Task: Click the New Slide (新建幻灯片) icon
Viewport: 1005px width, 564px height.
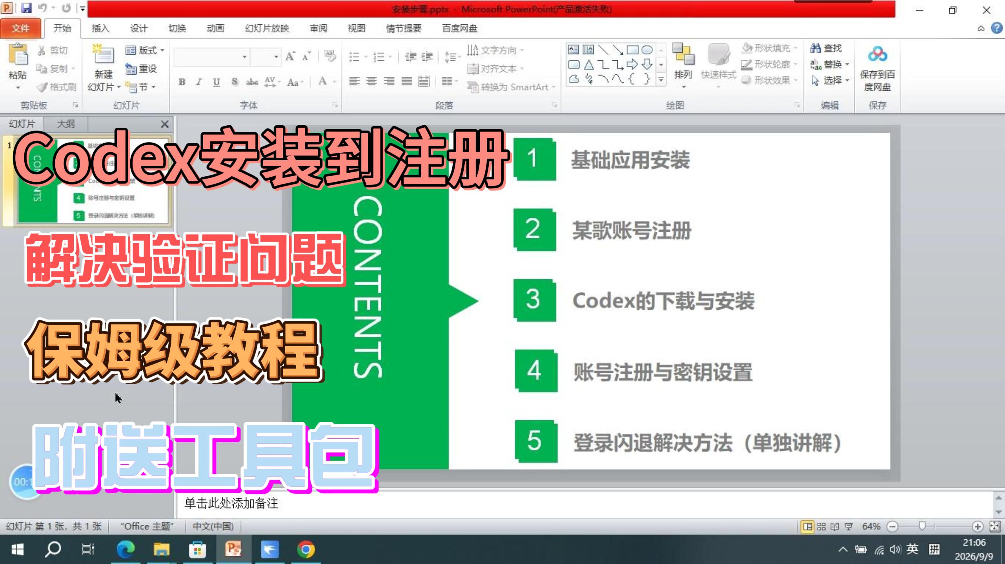Action: pyautogui.click(x=103, y=55)
